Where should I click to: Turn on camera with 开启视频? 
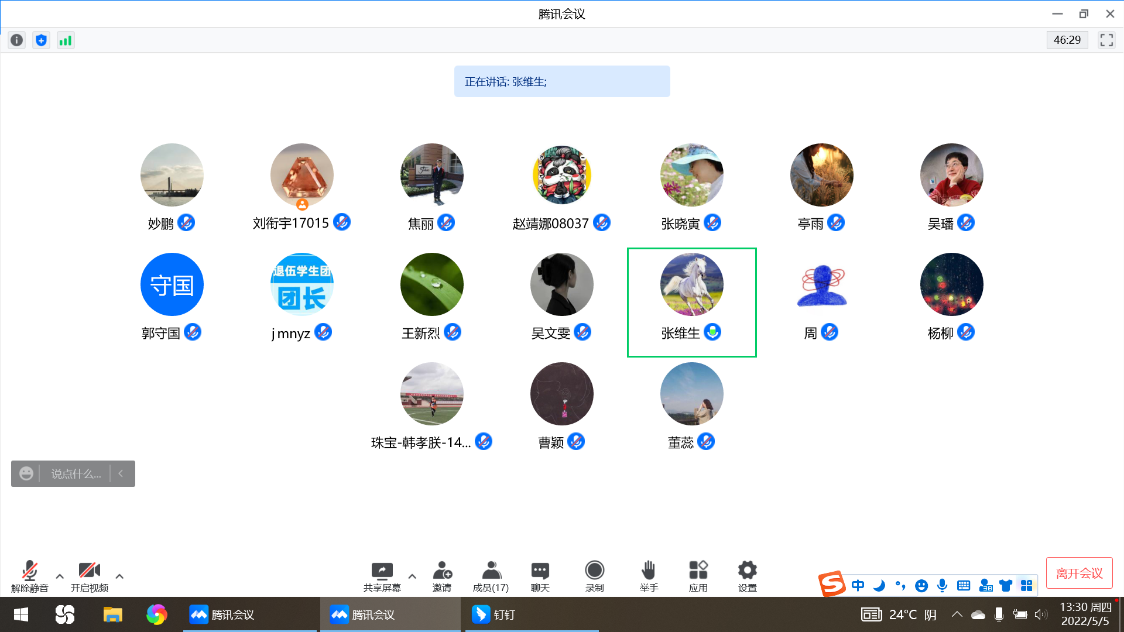click(x=89, y=576)
